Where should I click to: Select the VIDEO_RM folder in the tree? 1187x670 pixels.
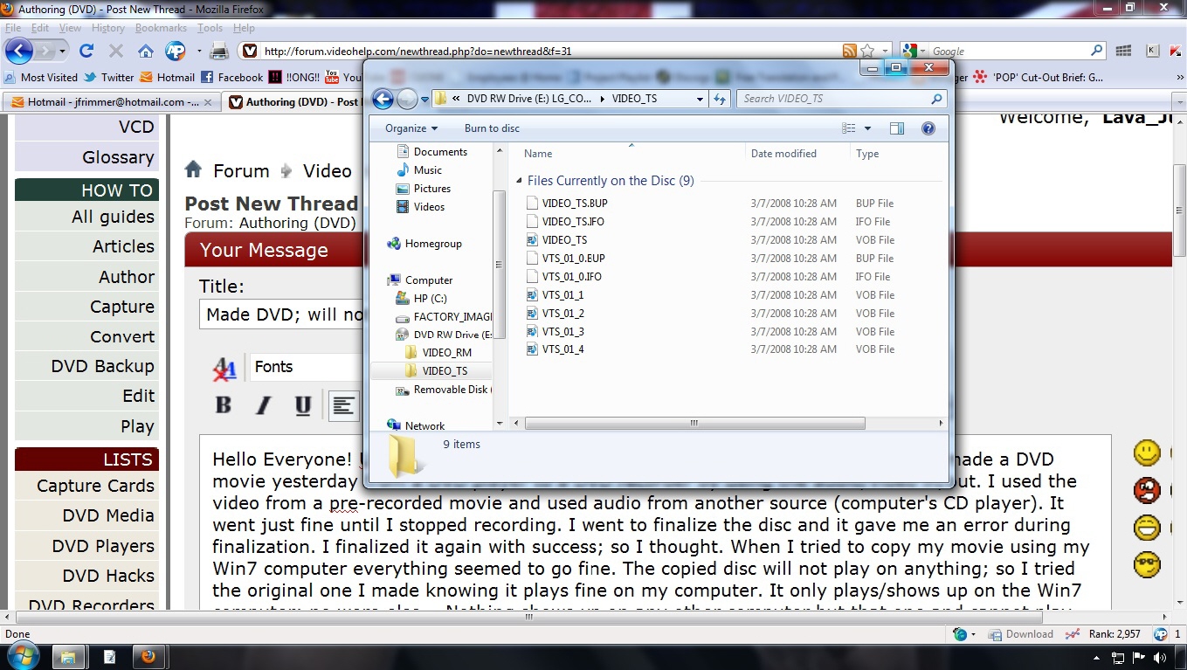[446, 353]
